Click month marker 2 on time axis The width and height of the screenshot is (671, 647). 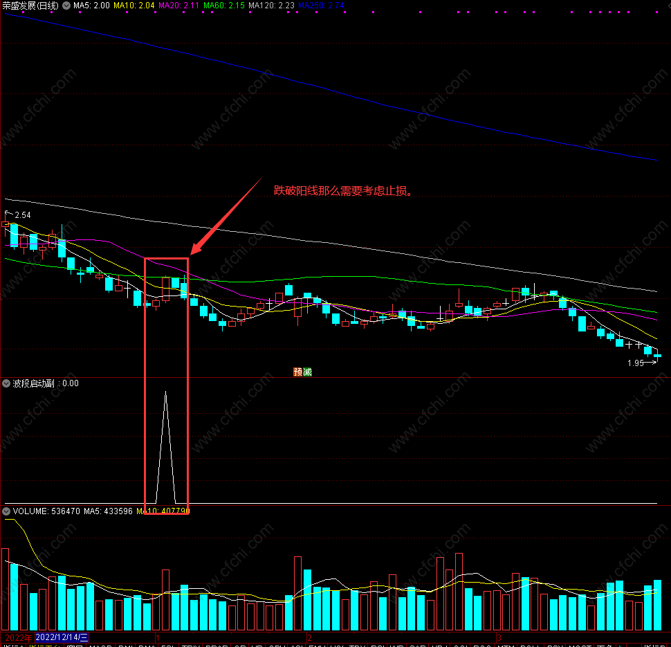[309, 637]
